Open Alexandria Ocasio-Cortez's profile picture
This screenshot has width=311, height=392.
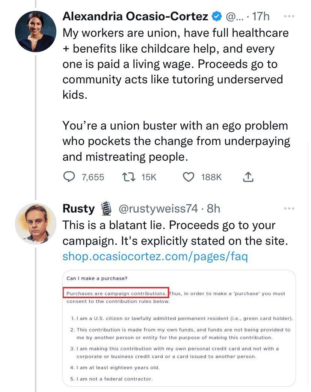35,32
